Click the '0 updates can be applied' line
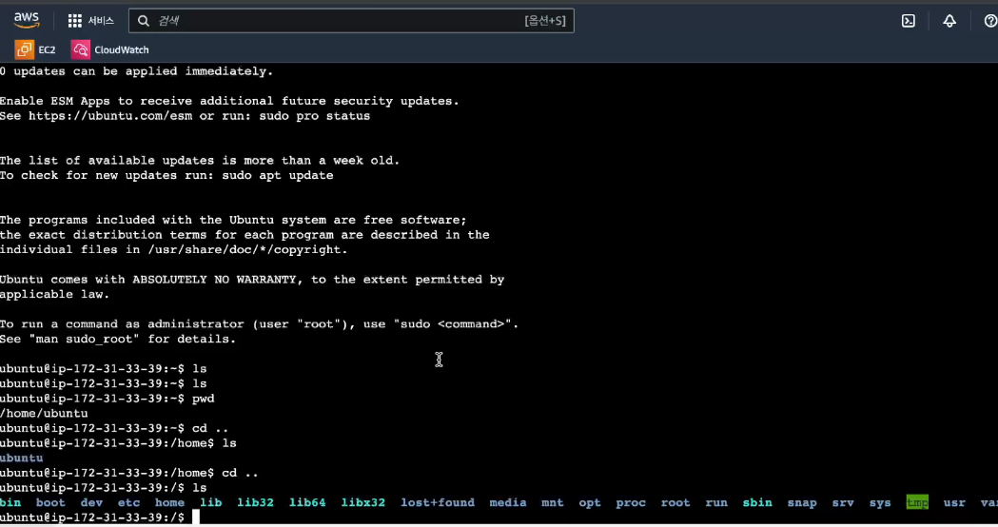Screen dimensions: 998x527 [136, 71]
